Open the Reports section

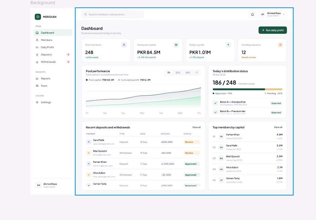(53, 78)
